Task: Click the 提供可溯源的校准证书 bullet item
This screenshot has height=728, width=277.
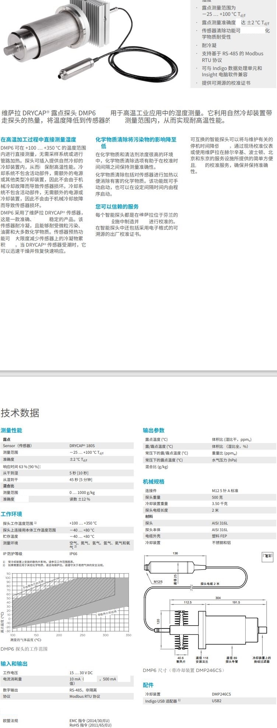Action: pos(226,83)
